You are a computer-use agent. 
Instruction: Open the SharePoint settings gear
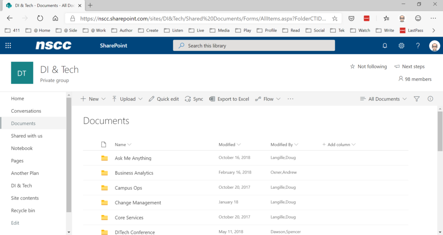pos(401,45)
